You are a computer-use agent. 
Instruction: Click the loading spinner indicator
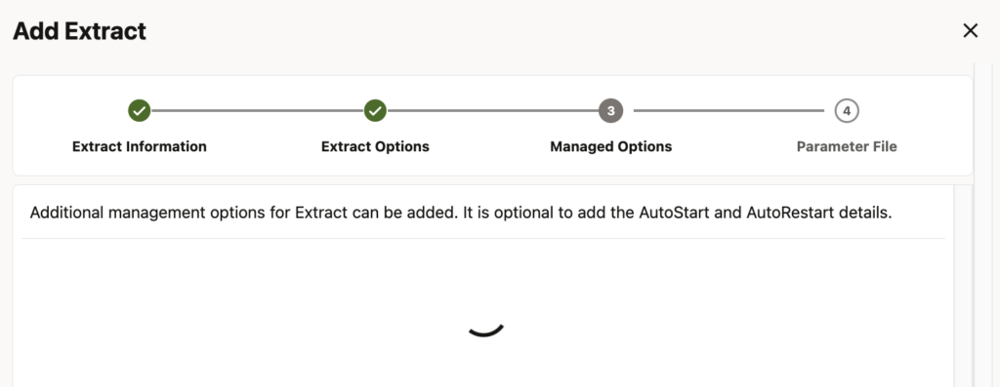486,329
